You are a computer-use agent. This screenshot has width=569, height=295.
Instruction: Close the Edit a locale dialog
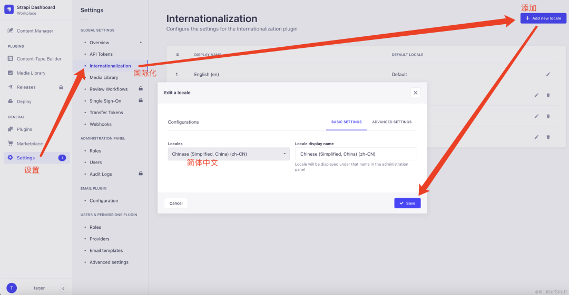point(416,93)
